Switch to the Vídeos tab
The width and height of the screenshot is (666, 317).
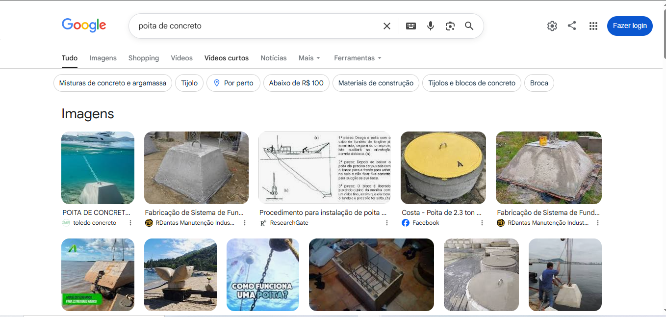(181, 58)
